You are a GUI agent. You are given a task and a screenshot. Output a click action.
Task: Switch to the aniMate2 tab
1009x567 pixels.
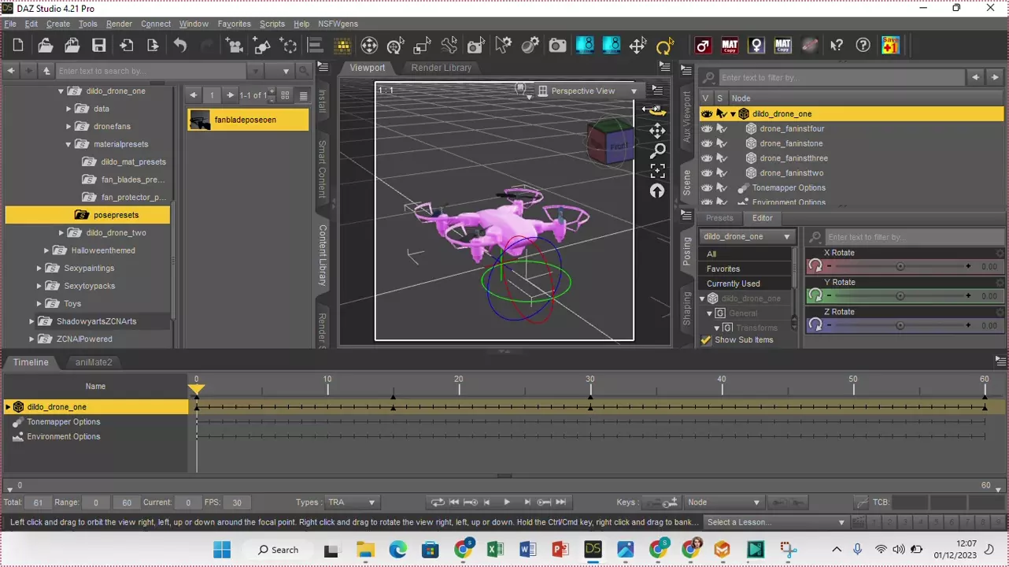click(x=94, y=362)
